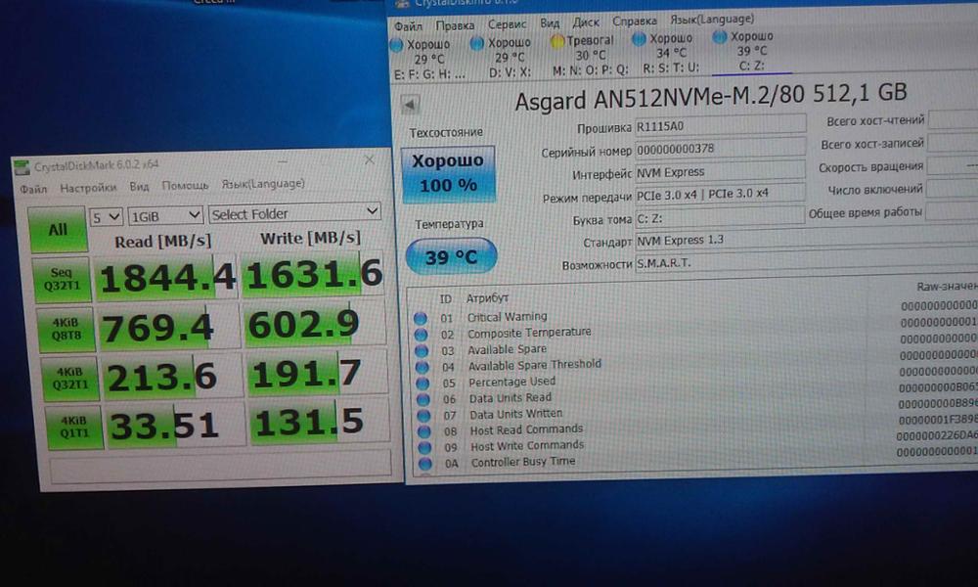Open Помощь menu in CrystalDiskMark
Screen dimensions: 978x587
[x=185, y=185]
